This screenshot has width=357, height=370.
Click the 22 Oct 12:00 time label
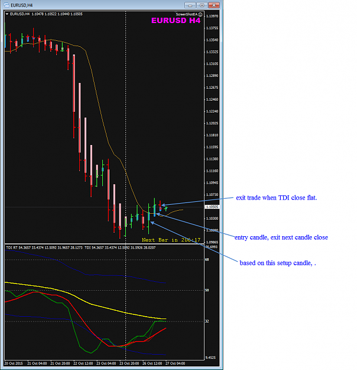point(83,363)
